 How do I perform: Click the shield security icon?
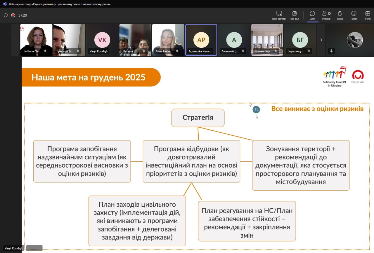pos(6,15)
